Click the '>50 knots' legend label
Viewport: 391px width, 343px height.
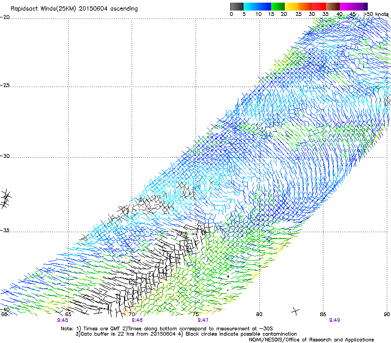(x=376, y=14)
